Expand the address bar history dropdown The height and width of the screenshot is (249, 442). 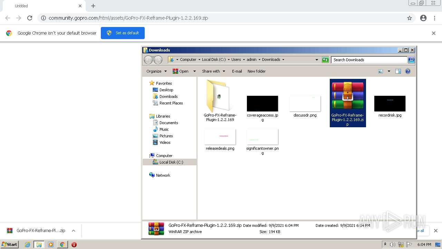click(x=317, y=60)
